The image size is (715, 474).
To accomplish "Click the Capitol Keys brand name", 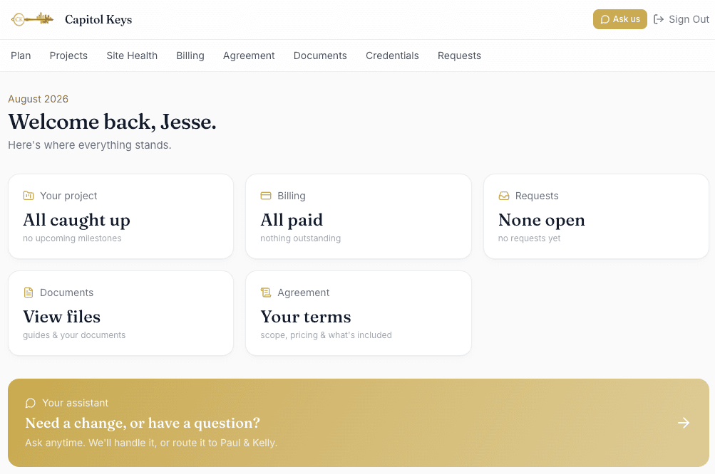I will click(98, 20).
